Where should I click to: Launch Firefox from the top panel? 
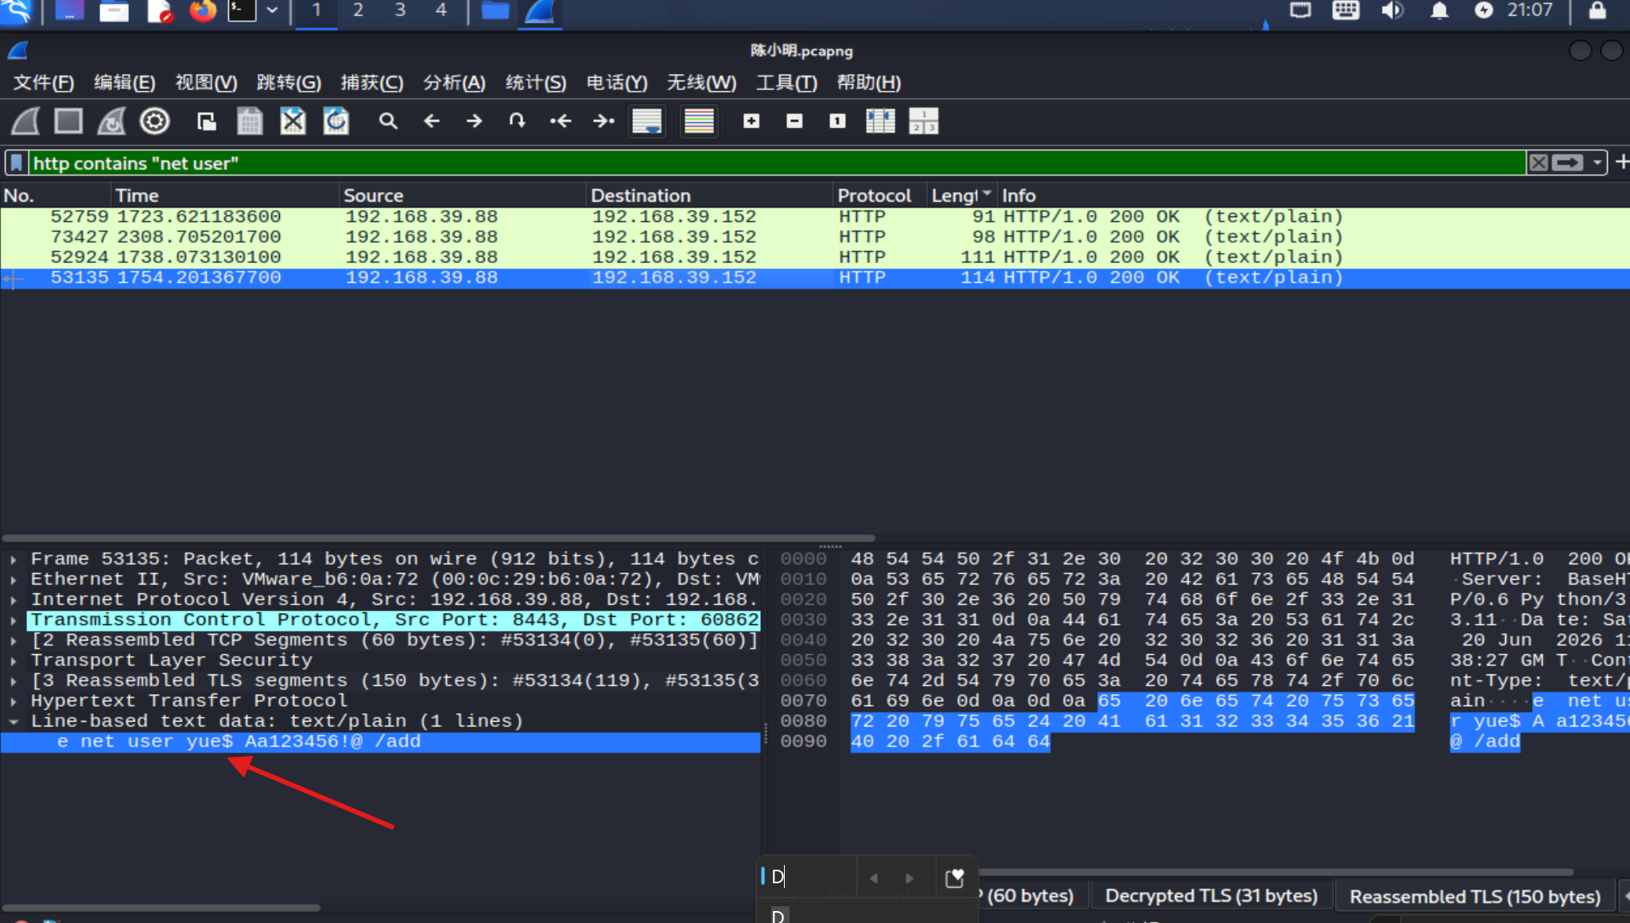[x=202, y=11]
